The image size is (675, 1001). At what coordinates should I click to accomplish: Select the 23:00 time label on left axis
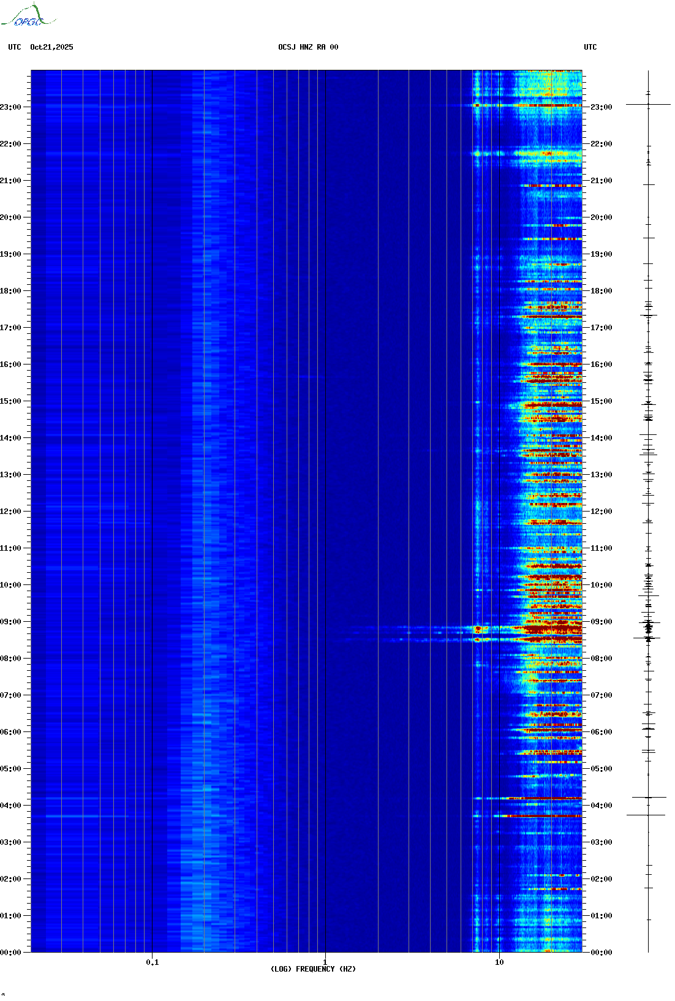(10, 107)
